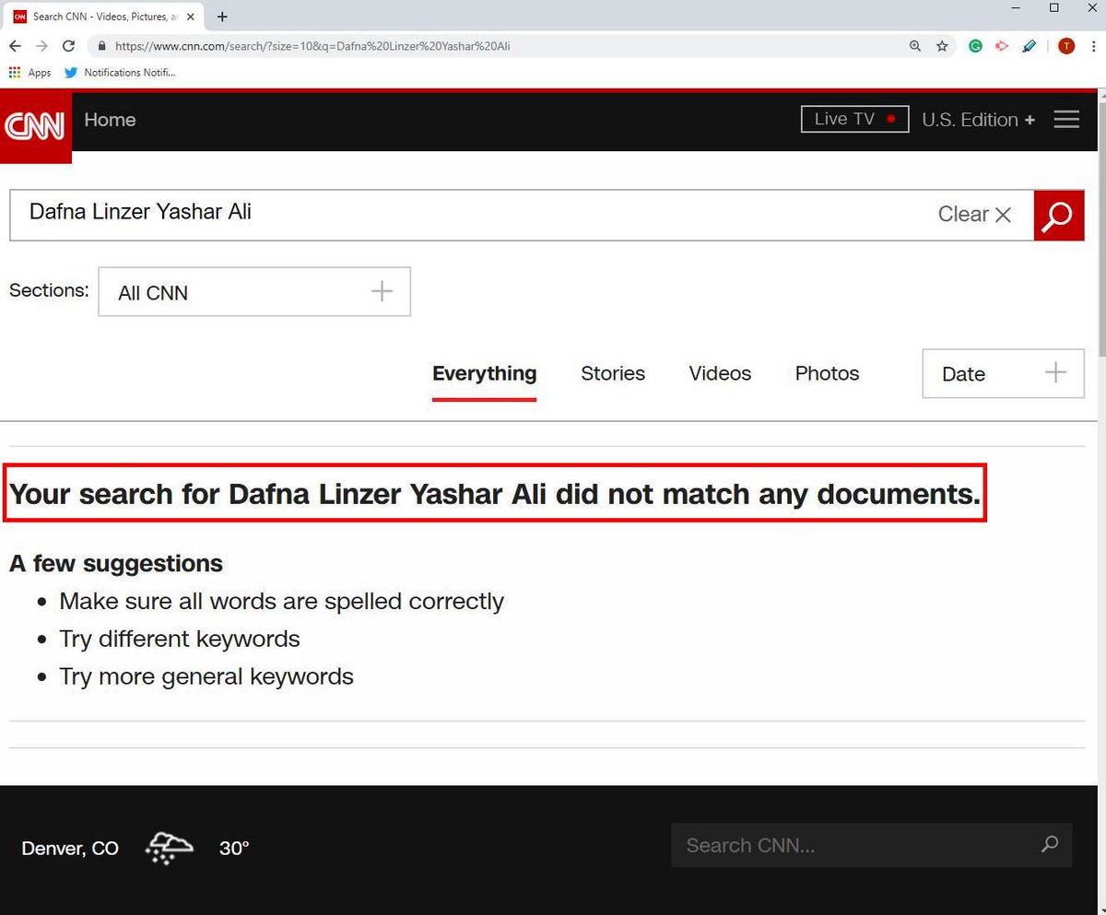
Task: Click the browser forward arrow
Action: tap(41, 46)
